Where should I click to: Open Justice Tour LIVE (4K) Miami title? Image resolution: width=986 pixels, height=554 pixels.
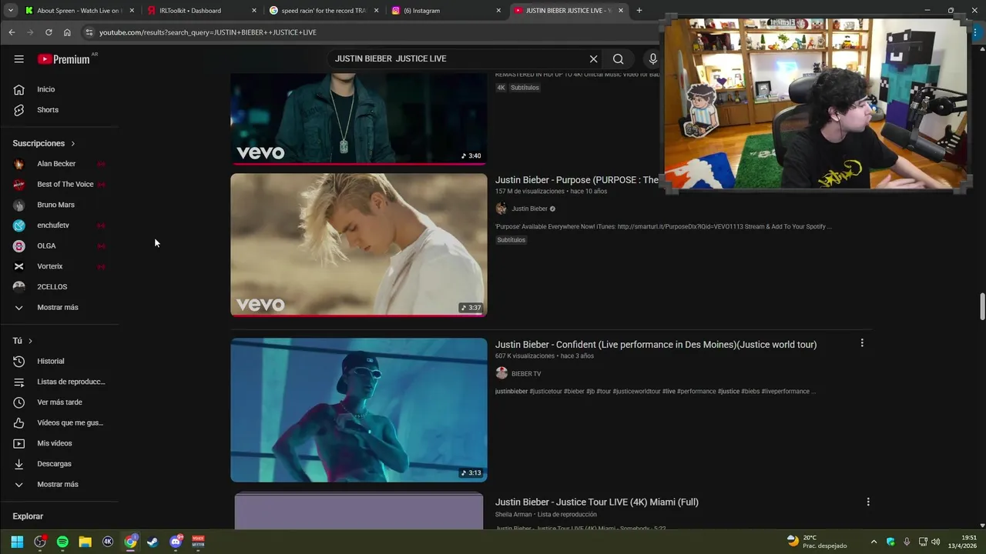click(x=597, y=502)
